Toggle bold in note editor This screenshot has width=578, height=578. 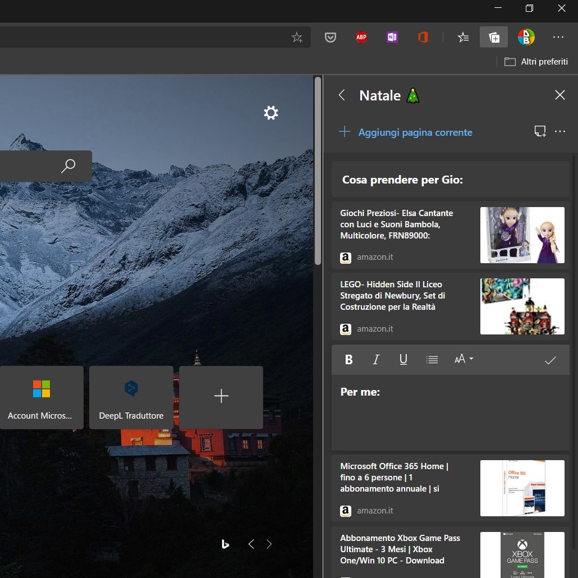[348, 359]
